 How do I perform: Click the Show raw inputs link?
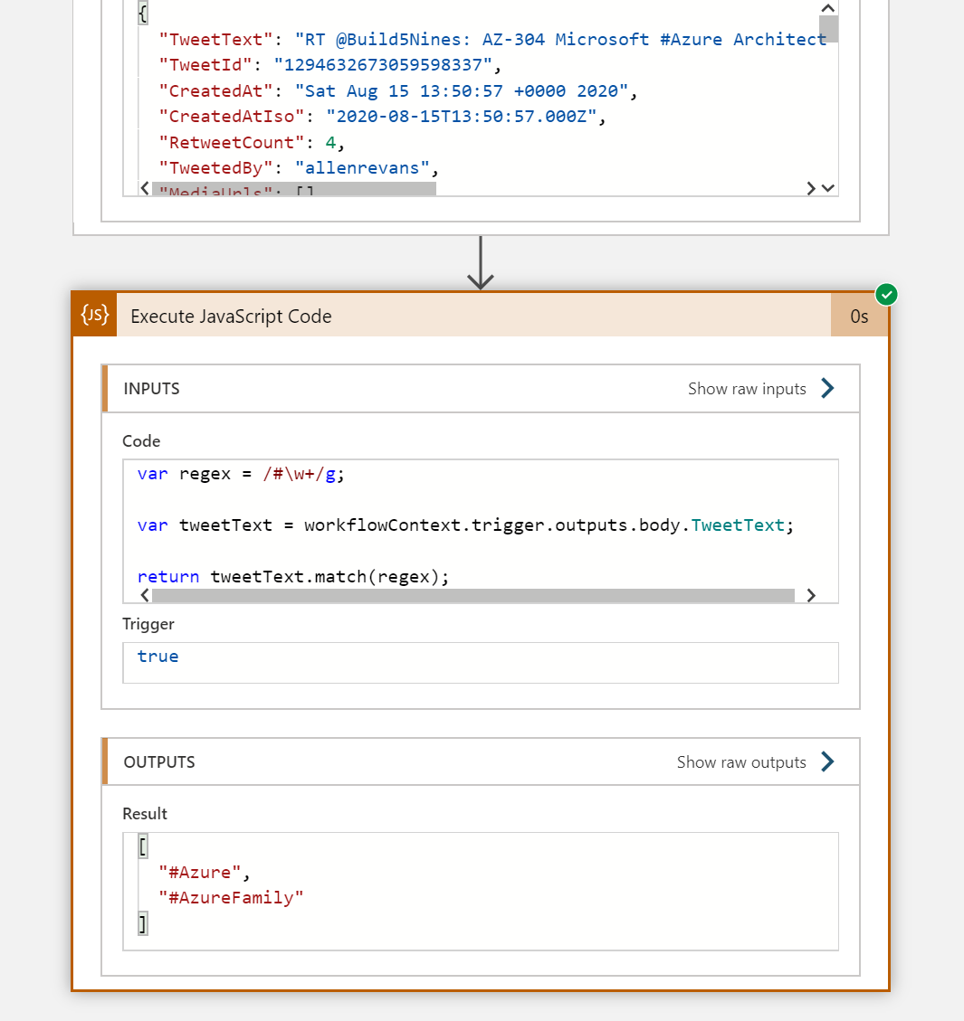pos(747,389)
